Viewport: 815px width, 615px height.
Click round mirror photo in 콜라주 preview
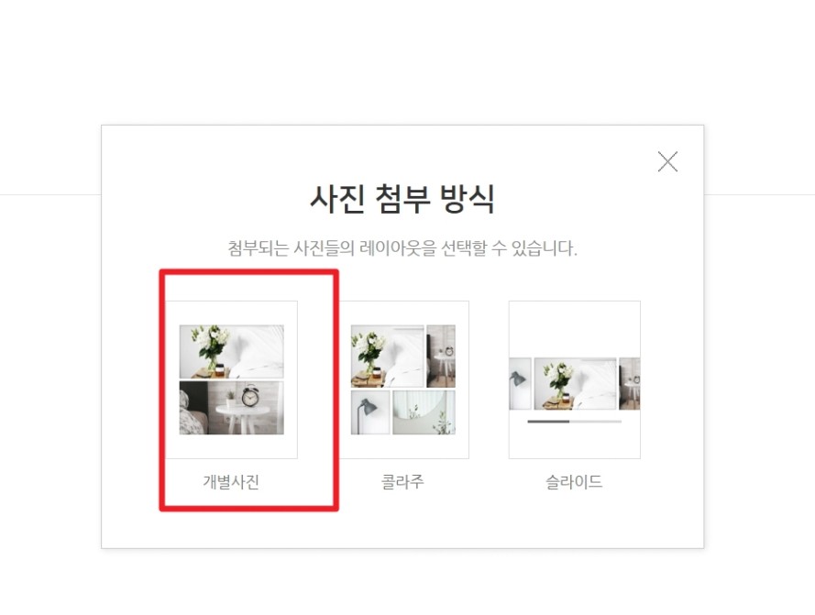point(424,412)
